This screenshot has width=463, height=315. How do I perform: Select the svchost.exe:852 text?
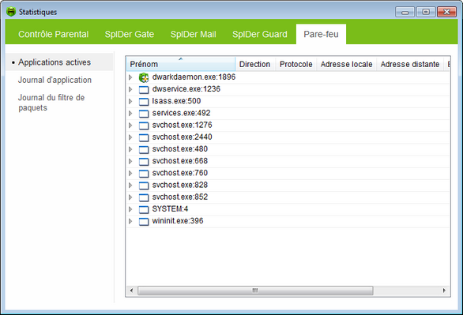pyautogui.click(x=180, y=197)
